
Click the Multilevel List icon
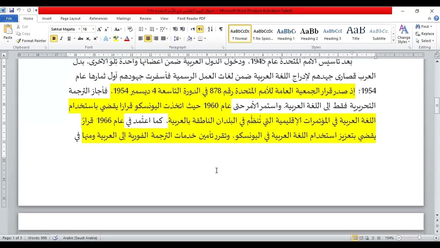tap(163, 29)
